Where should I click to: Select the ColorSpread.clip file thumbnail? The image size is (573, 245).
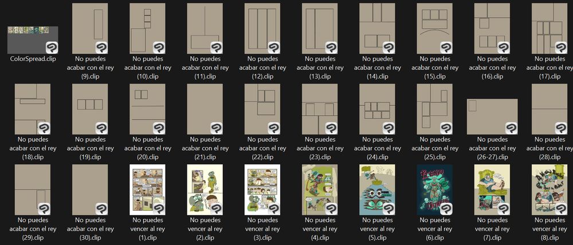pos(33,40)
